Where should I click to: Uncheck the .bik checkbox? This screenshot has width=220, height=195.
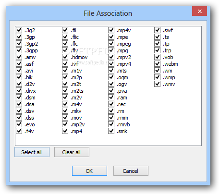[x=19, y=77]
